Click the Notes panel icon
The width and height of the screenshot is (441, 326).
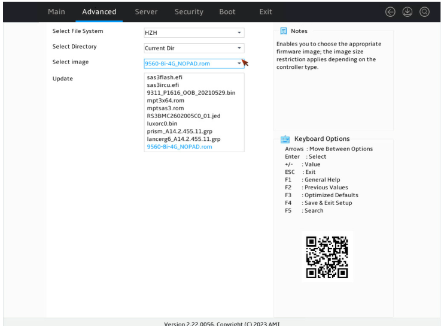[x=284, y=31]
